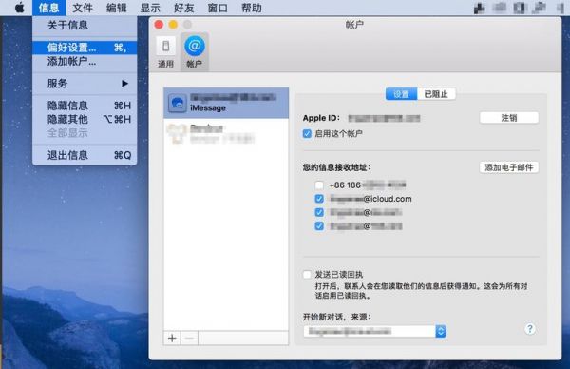Click the 注销 sign out button

point(509,118)
